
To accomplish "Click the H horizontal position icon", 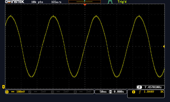I will pos(110,92).
